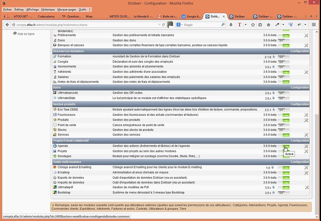
Task: Open the Fichier menu
Action: [8, 10]
